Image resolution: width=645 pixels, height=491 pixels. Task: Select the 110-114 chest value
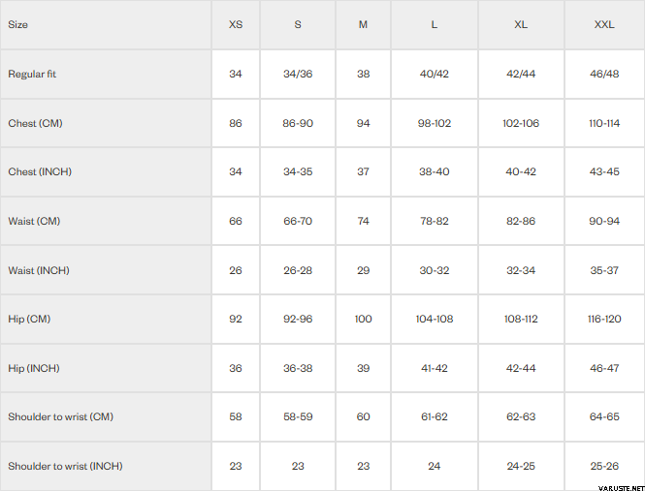pos(604,123)
